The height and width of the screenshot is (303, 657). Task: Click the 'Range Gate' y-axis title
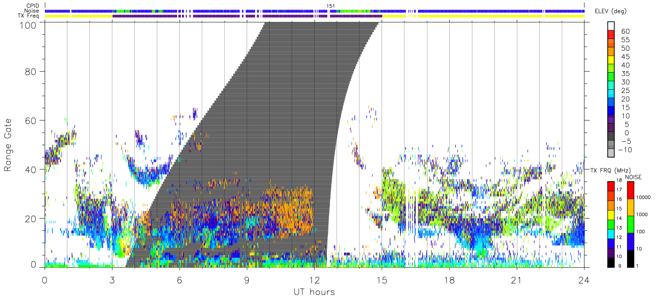[8, 145]
